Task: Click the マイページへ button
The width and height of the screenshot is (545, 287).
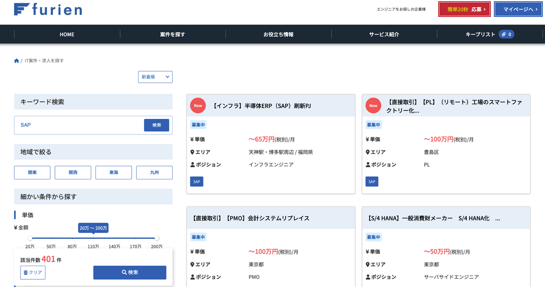Action: (x=518, y=9)
